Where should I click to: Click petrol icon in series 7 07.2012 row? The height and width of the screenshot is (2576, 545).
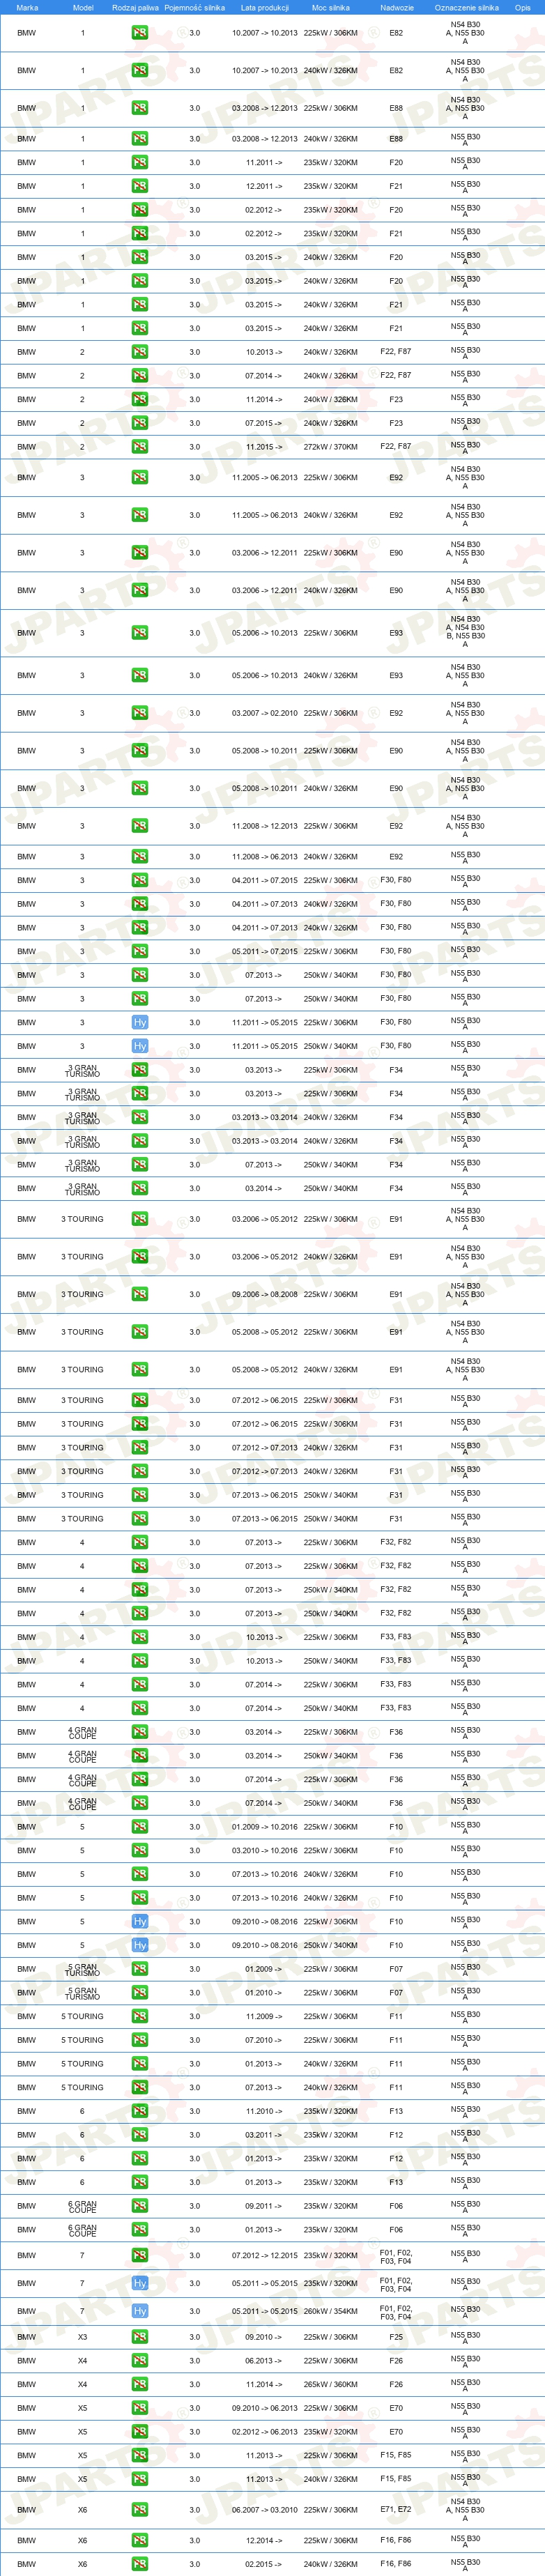[140, 2255]
